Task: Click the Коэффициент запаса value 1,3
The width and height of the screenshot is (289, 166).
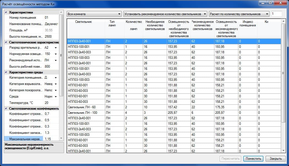Action: (51, 133)
